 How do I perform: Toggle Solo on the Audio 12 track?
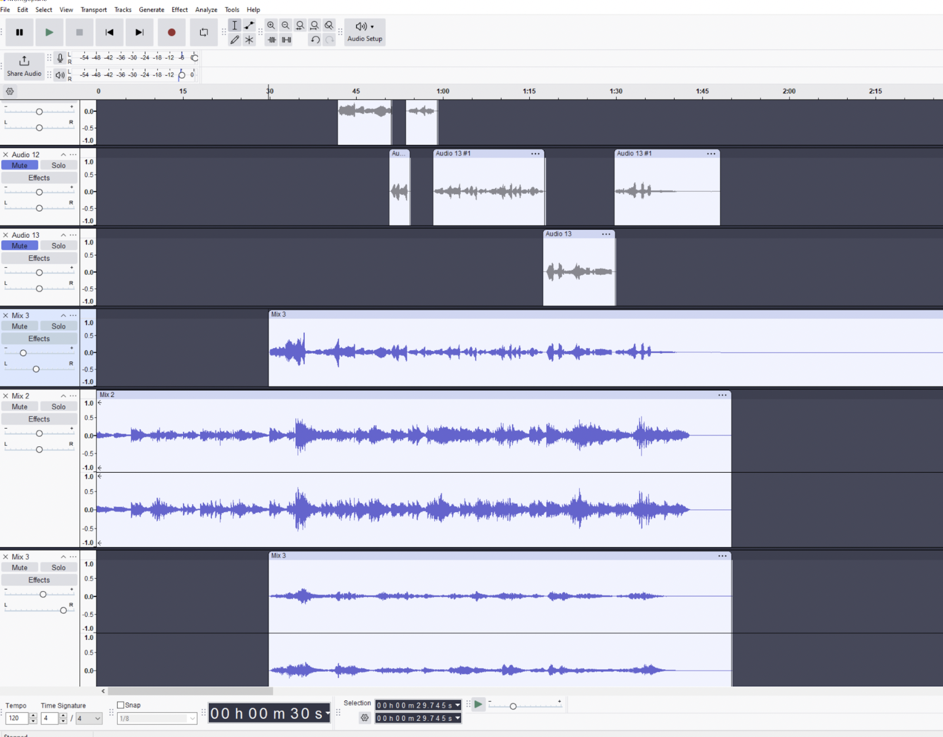58,165
